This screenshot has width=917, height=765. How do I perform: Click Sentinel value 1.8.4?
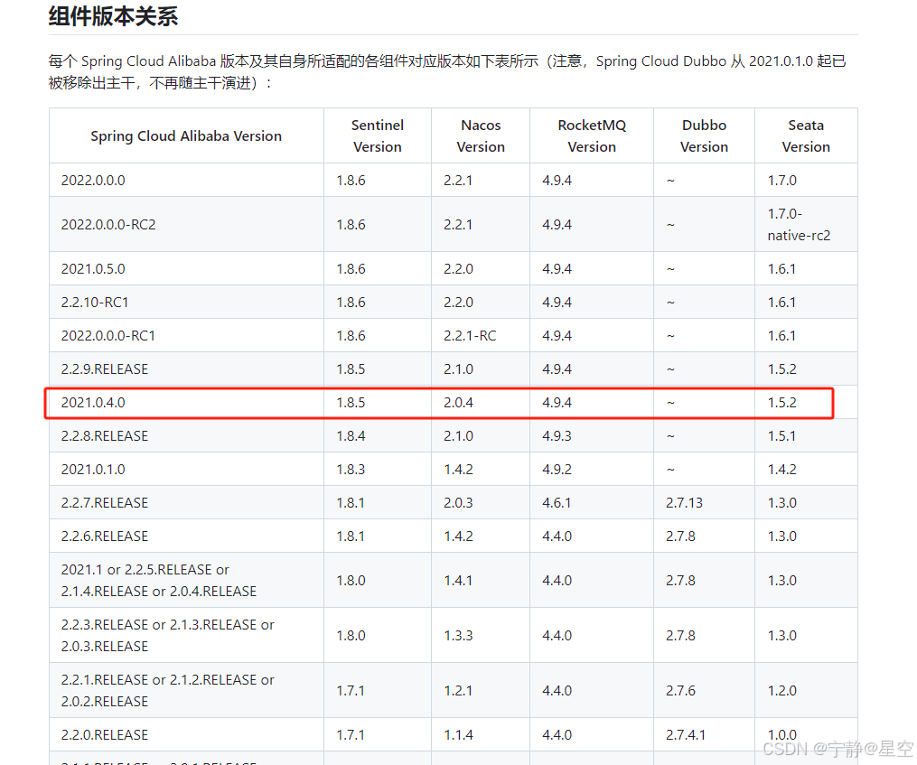point(351,435)
